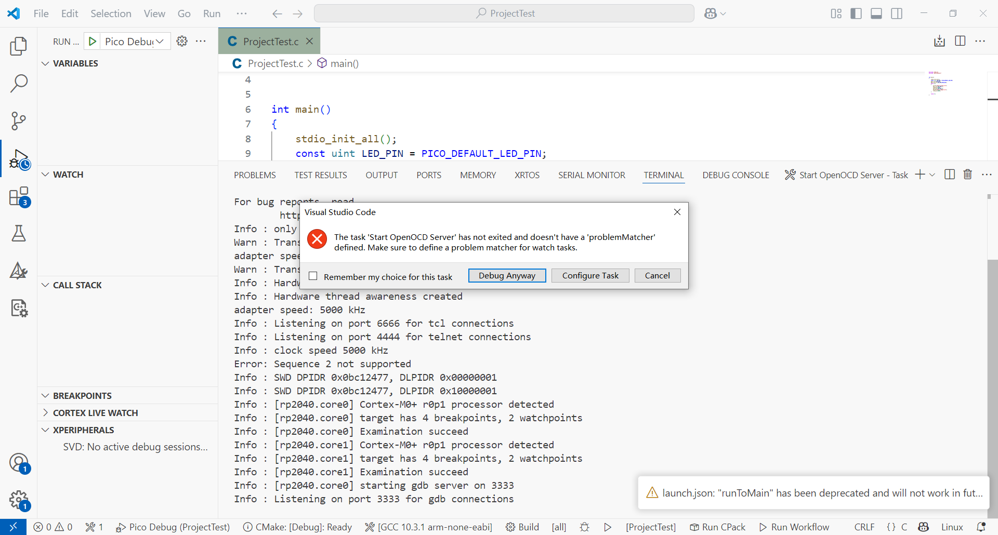This screenshot has height=535, width=998.
Task: Open the Selection menu
Action: click(x=111, y=14)
